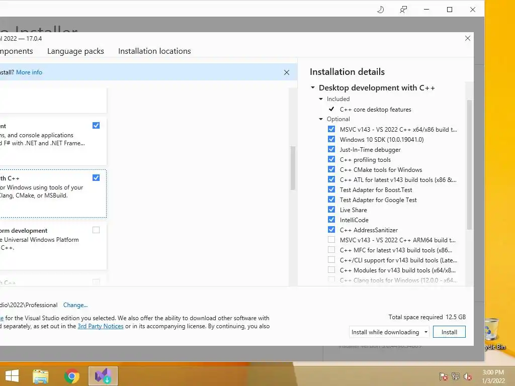Select the Universal Windows Platform development card

coord(53,245)
